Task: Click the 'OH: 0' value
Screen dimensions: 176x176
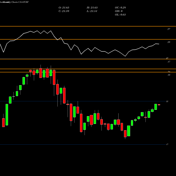Action: [x=119, y=11]
